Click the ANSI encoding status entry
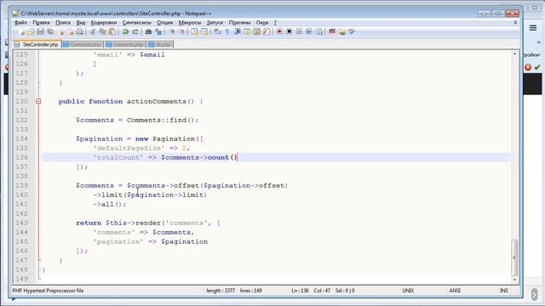 coord(455,291)
